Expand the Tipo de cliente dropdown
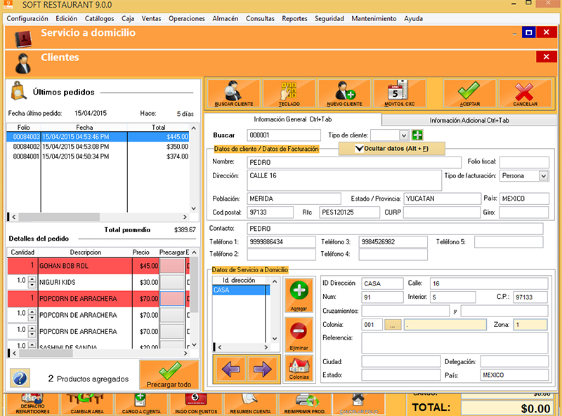This screenshot has width=562, height=416. click(x=403, y=135)
